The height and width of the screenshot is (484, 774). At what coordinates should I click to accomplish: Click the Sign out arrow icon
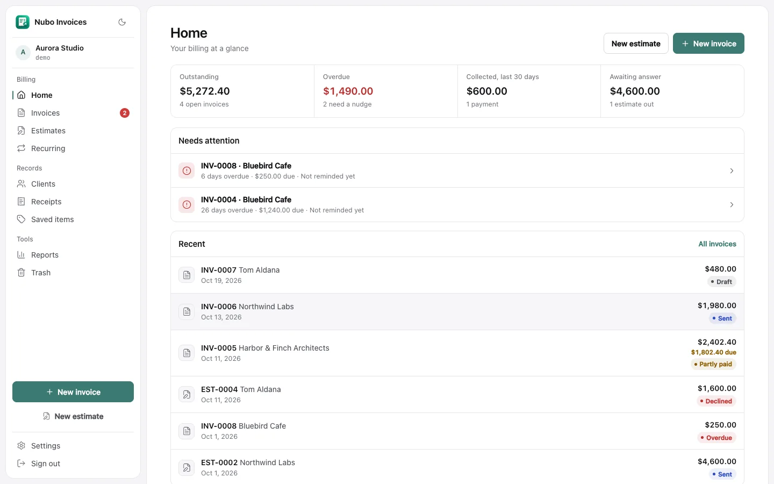click(21, 464)
